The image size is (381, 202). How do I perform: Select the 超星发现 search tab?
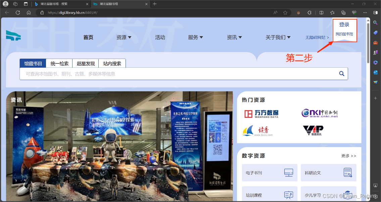tap(86, 63)
